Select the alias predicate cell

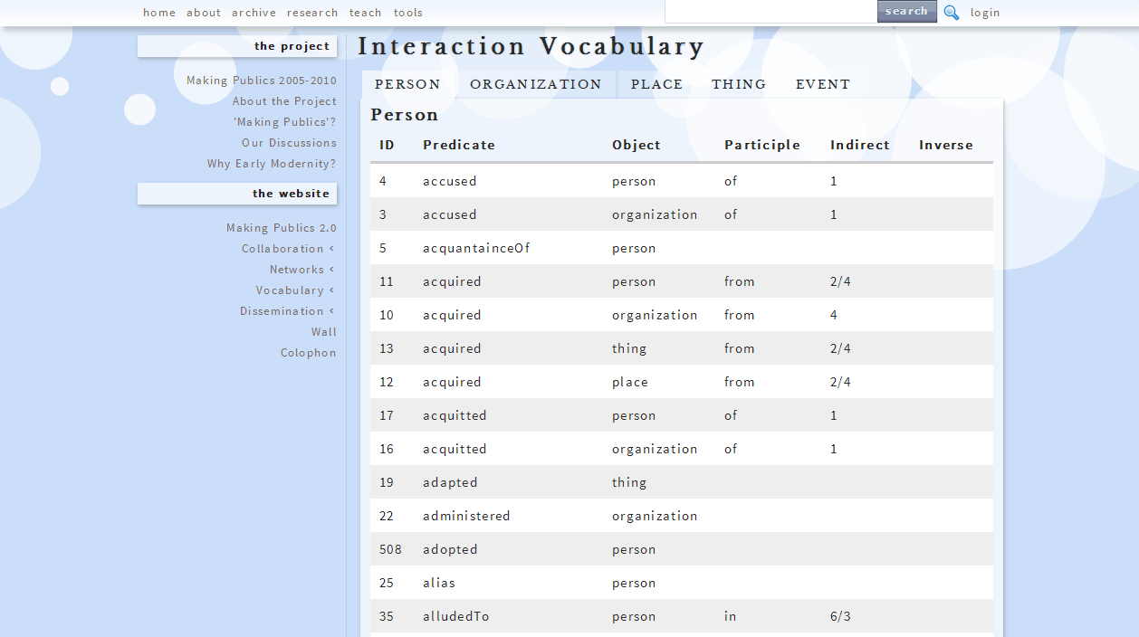(439, 583)
